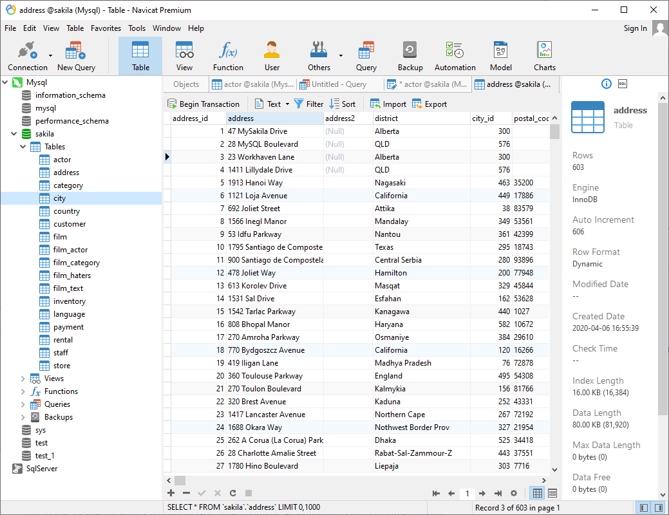
Task: Click the vertical scrollbar thumb of the grid
Action: 554,132
